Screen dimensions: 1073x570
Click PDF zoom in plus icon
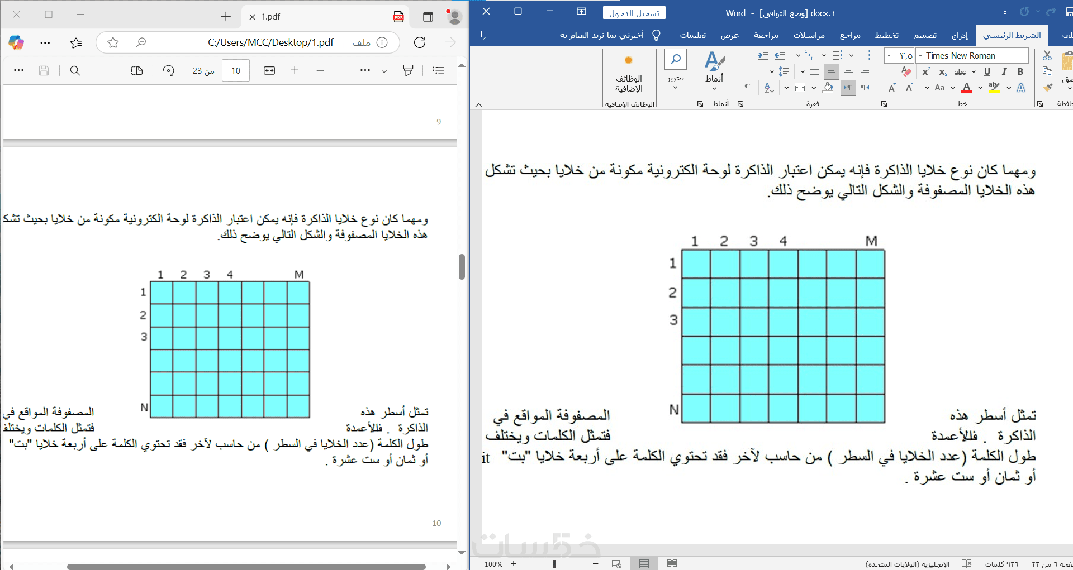tap(295, 70)
